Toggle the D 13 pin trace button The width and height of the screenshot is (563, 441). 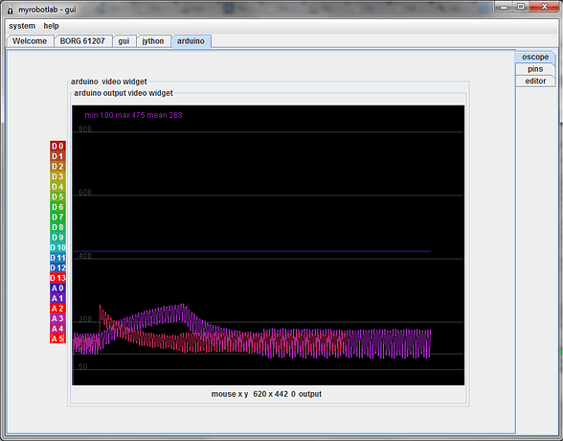tap(57, 278)
